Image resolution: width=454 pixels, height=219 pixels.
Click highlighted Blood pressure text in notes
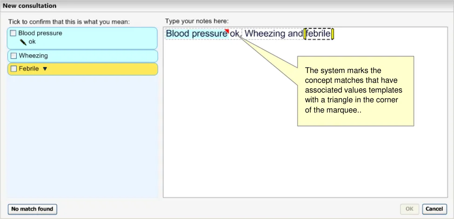pos(195,34)
